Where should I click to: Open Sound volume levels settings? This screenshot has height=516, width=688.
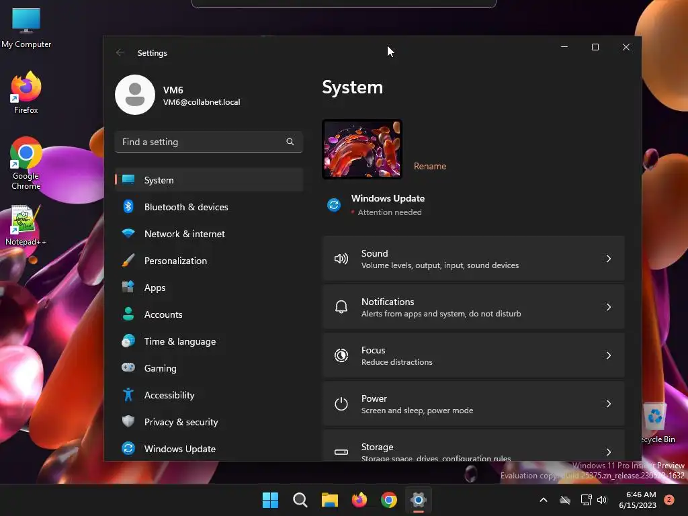click(x=474, y=259)
